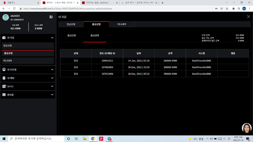
Task: Switch to the 머니내역 top tab
Action: click(122, 24)
